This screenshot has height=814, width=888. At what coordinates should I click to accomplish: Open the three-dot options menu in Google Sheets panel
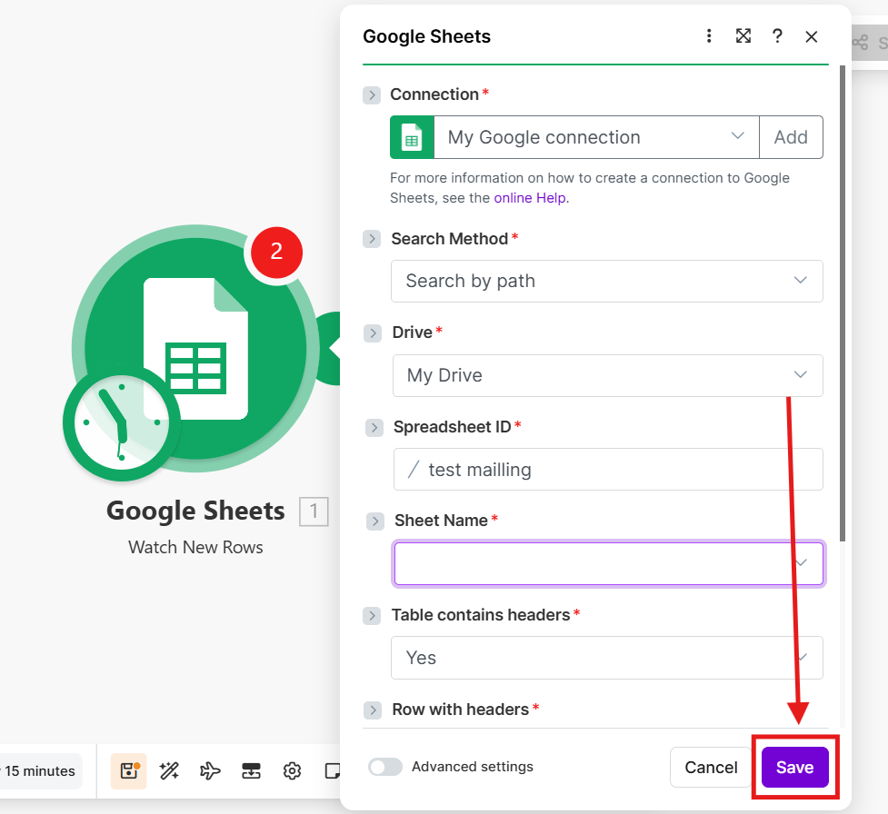coord(708,36)
